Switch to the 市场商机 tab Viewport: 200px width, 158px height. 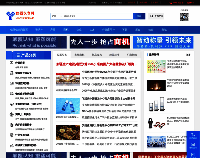click(79, 55)
